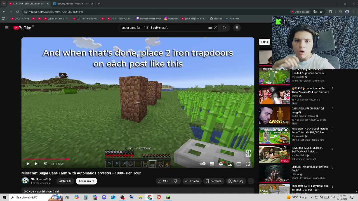Click the address bar URL
This screenshot has height=201, width=358.
coord(56,12)
